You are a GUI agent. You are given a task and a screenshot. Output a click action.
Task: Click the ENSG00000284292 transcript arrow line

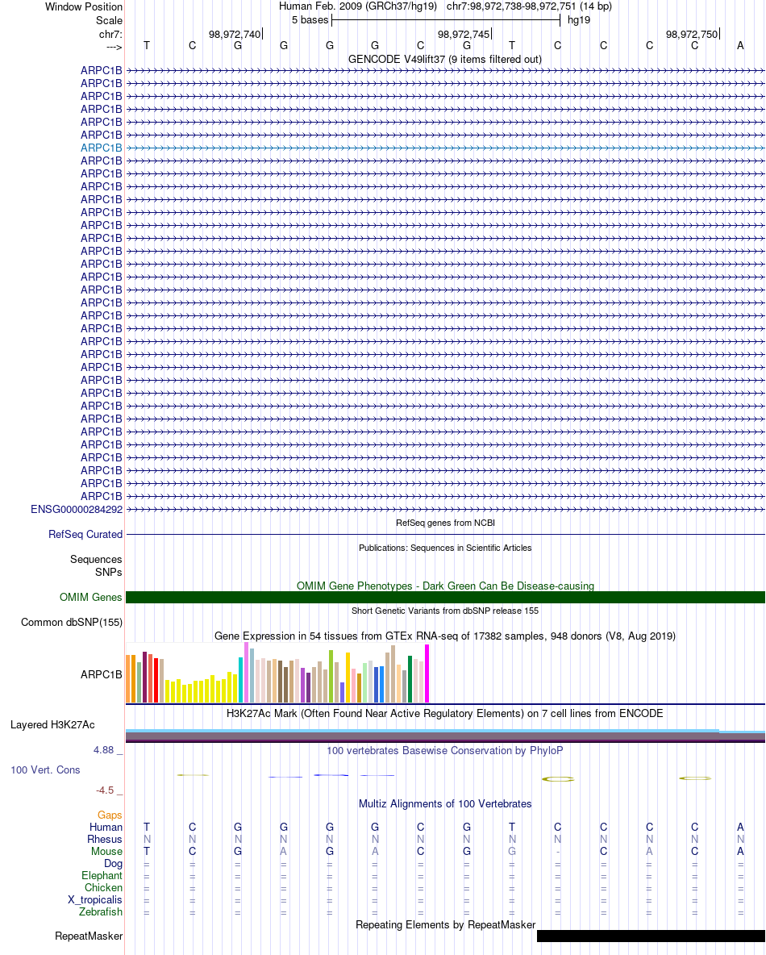pos(445,509)
